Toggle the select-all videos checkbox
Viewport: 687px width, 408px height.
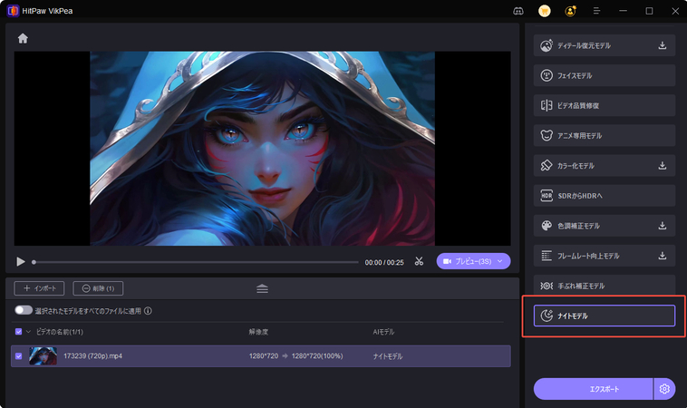pos(19,332)
